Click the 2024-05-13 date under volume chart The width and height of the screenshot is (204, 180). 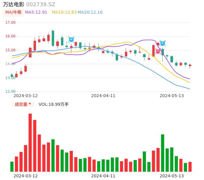pos(172,176)
